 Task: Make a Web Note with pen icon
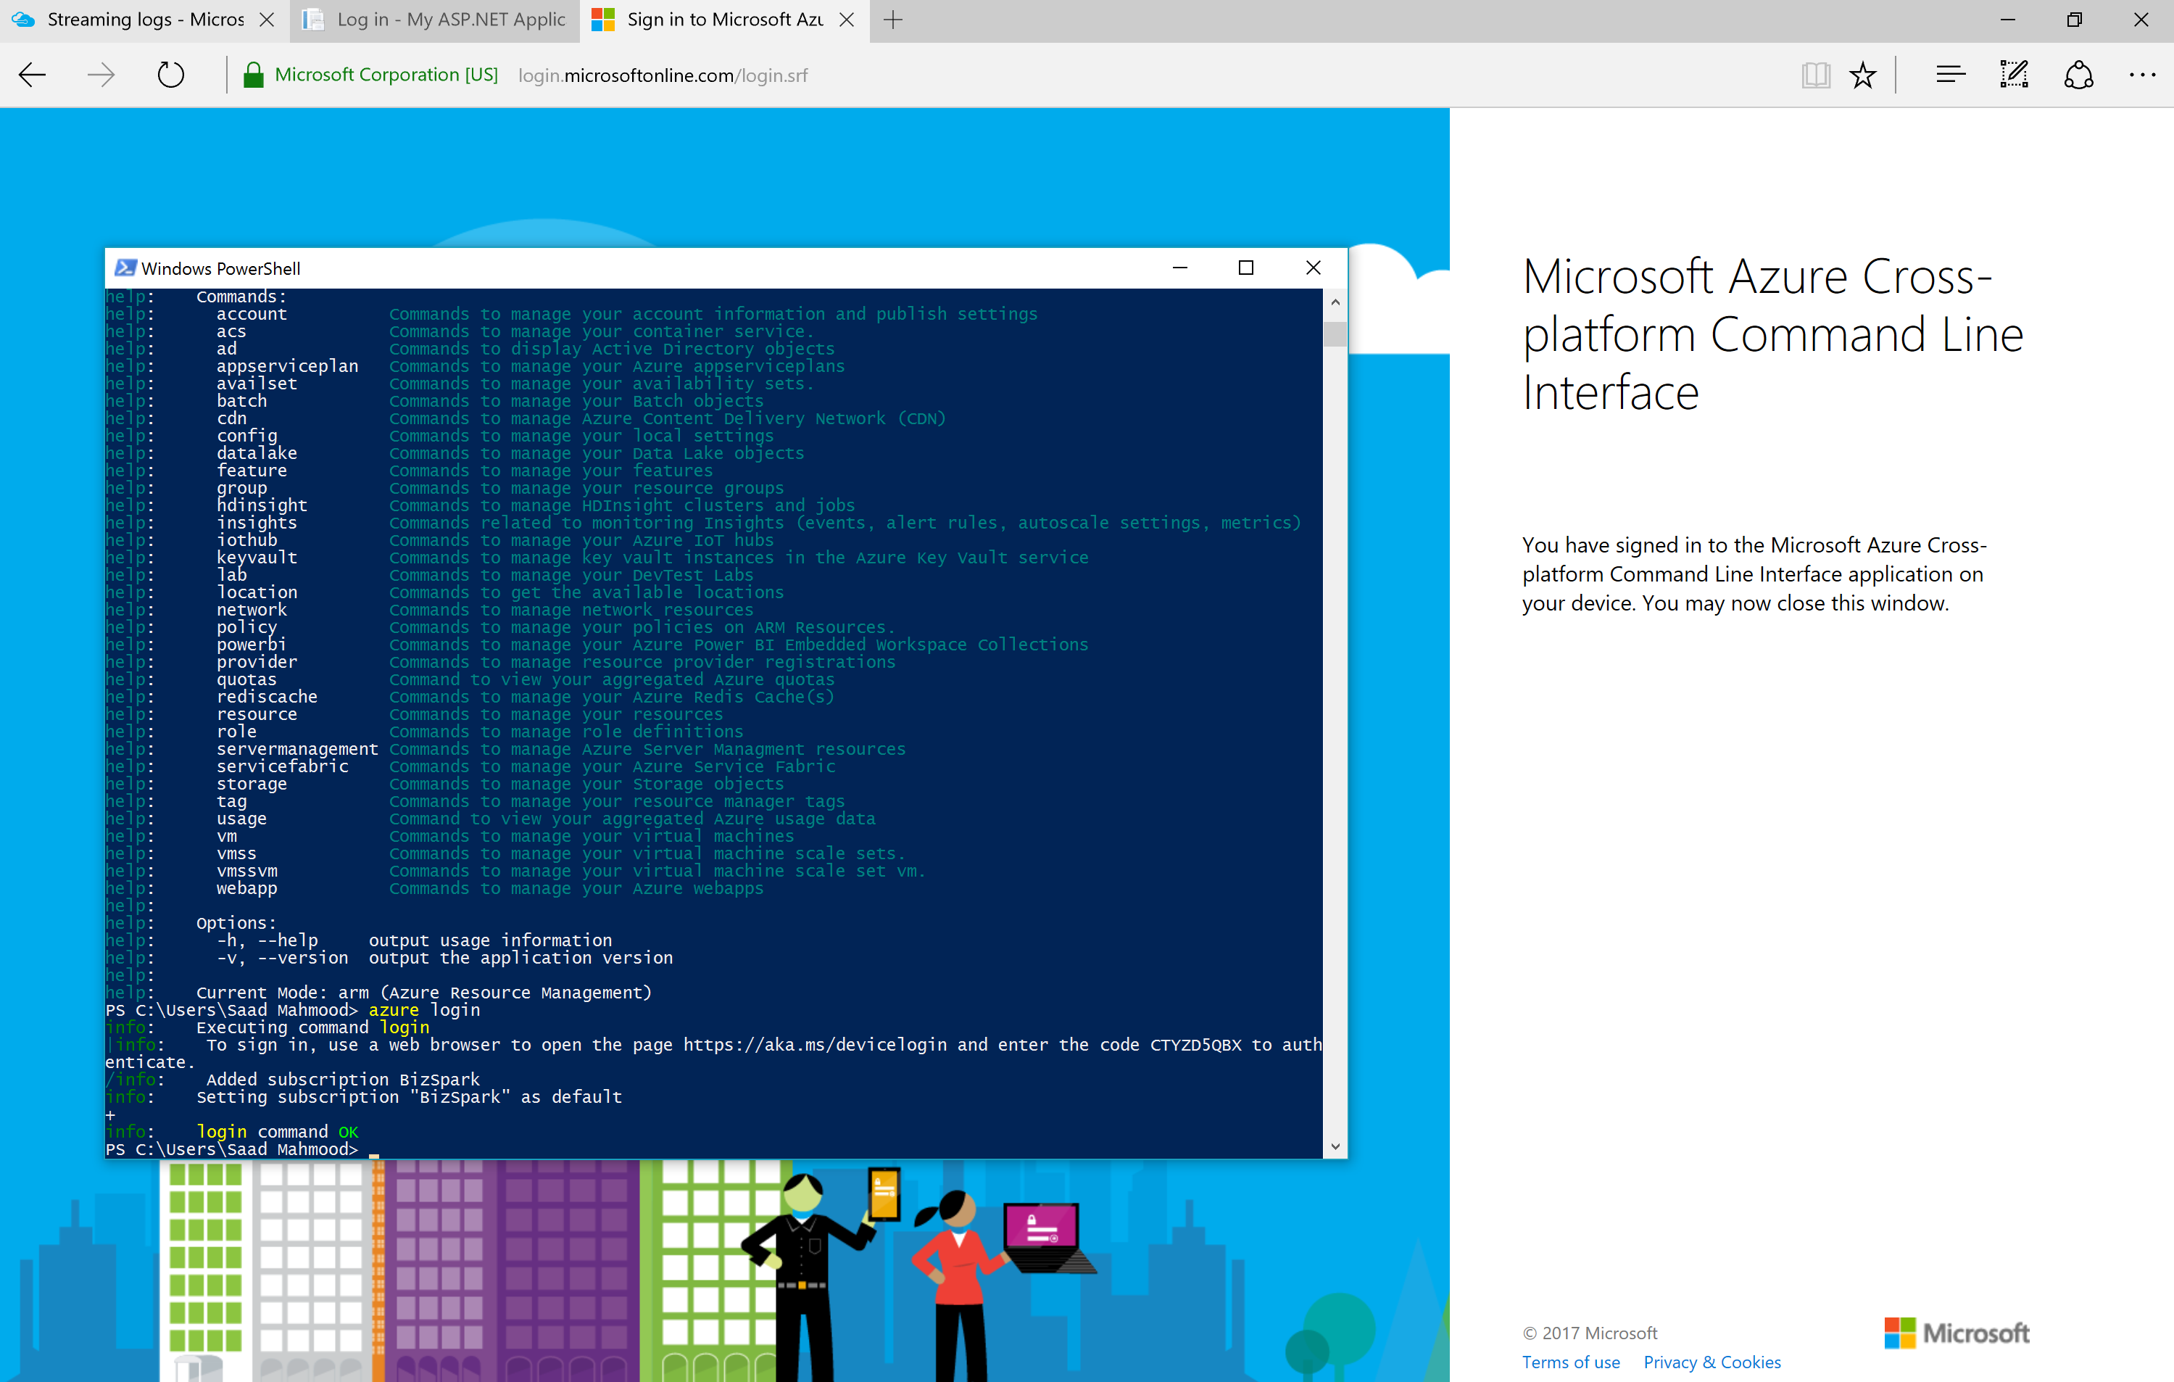pyautogui.click(x=2015, y=75)
